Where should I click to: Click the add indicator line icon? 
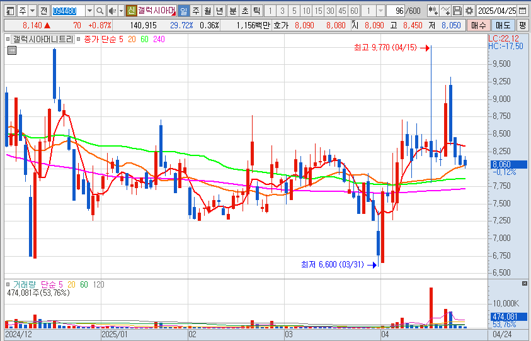point(445,11)
